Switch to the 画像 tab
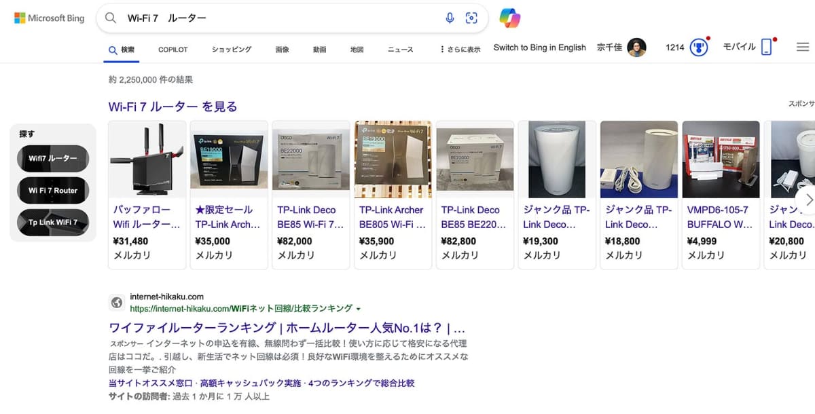Image resolution: width=815 pixels, height=414 pixels. coord(282,49)
